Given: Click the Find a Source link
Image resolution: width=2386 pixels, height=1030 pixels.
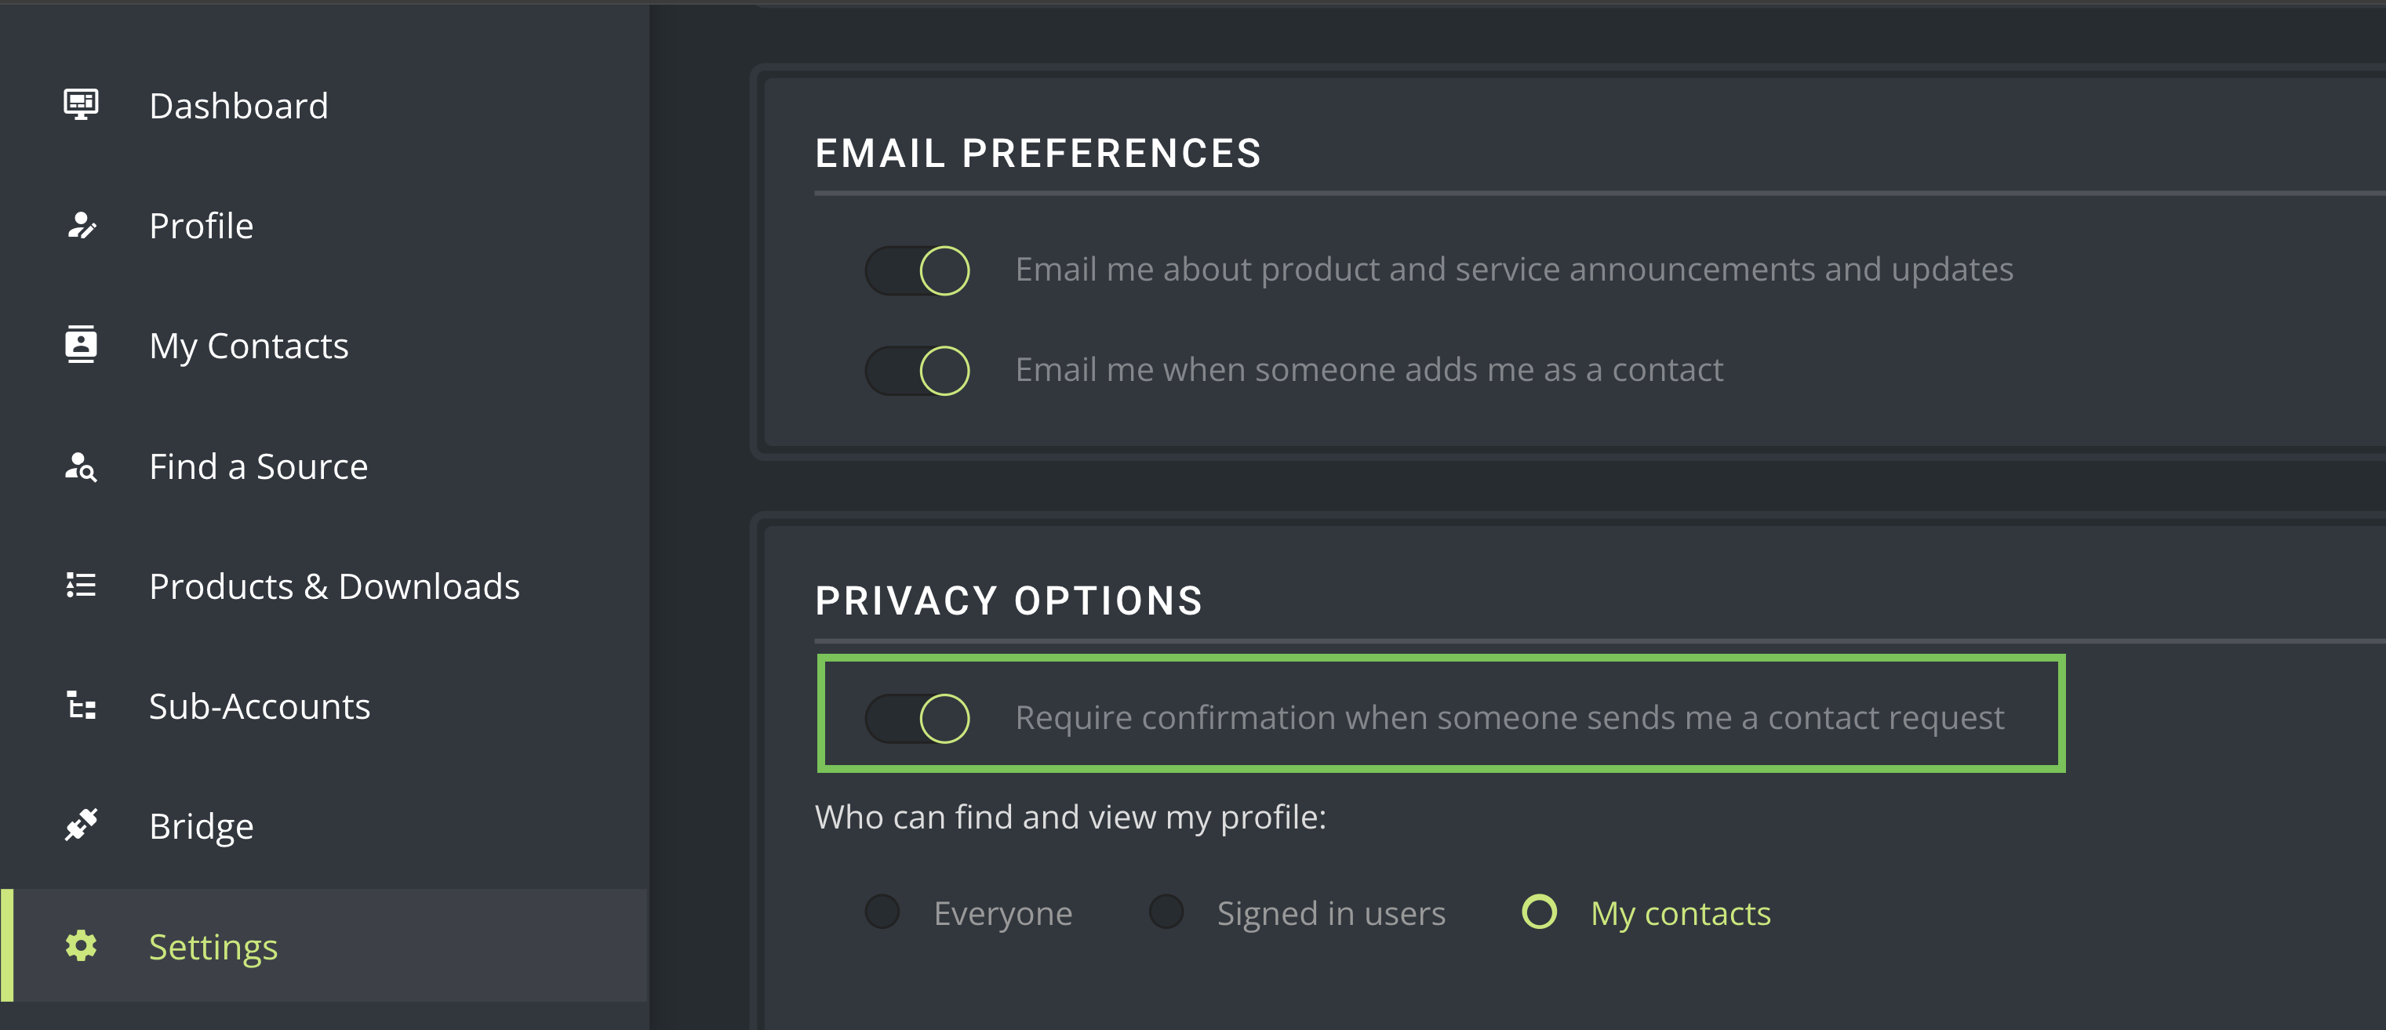Looking at the screenshot, I should 257,466.
